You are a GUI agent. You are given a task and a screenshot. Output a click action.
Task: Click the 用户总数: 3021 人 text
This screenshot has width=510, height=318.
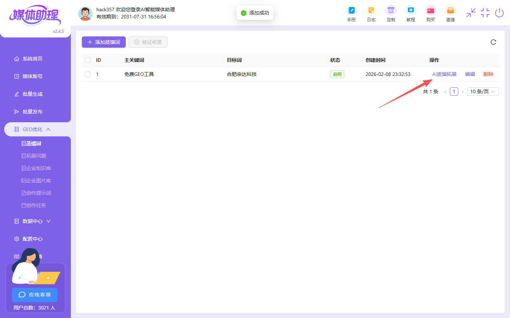click(x=34, y=308)
